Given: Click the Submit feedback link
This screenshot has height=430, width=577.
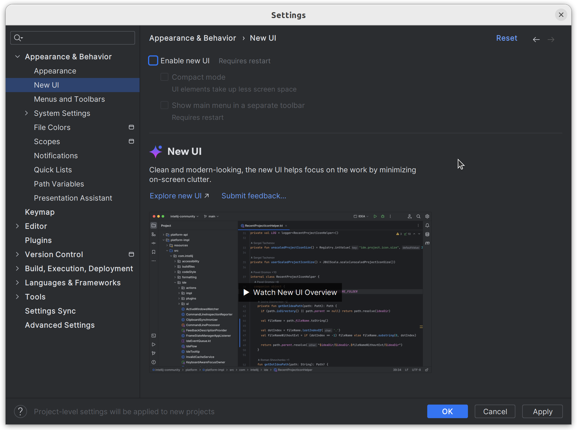Looking at the screenshot, I should 254,196.
